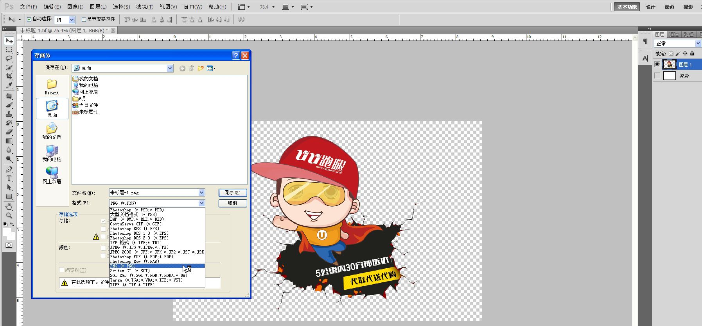Select the Clone Stamp tool

click(x=9, y=114)
